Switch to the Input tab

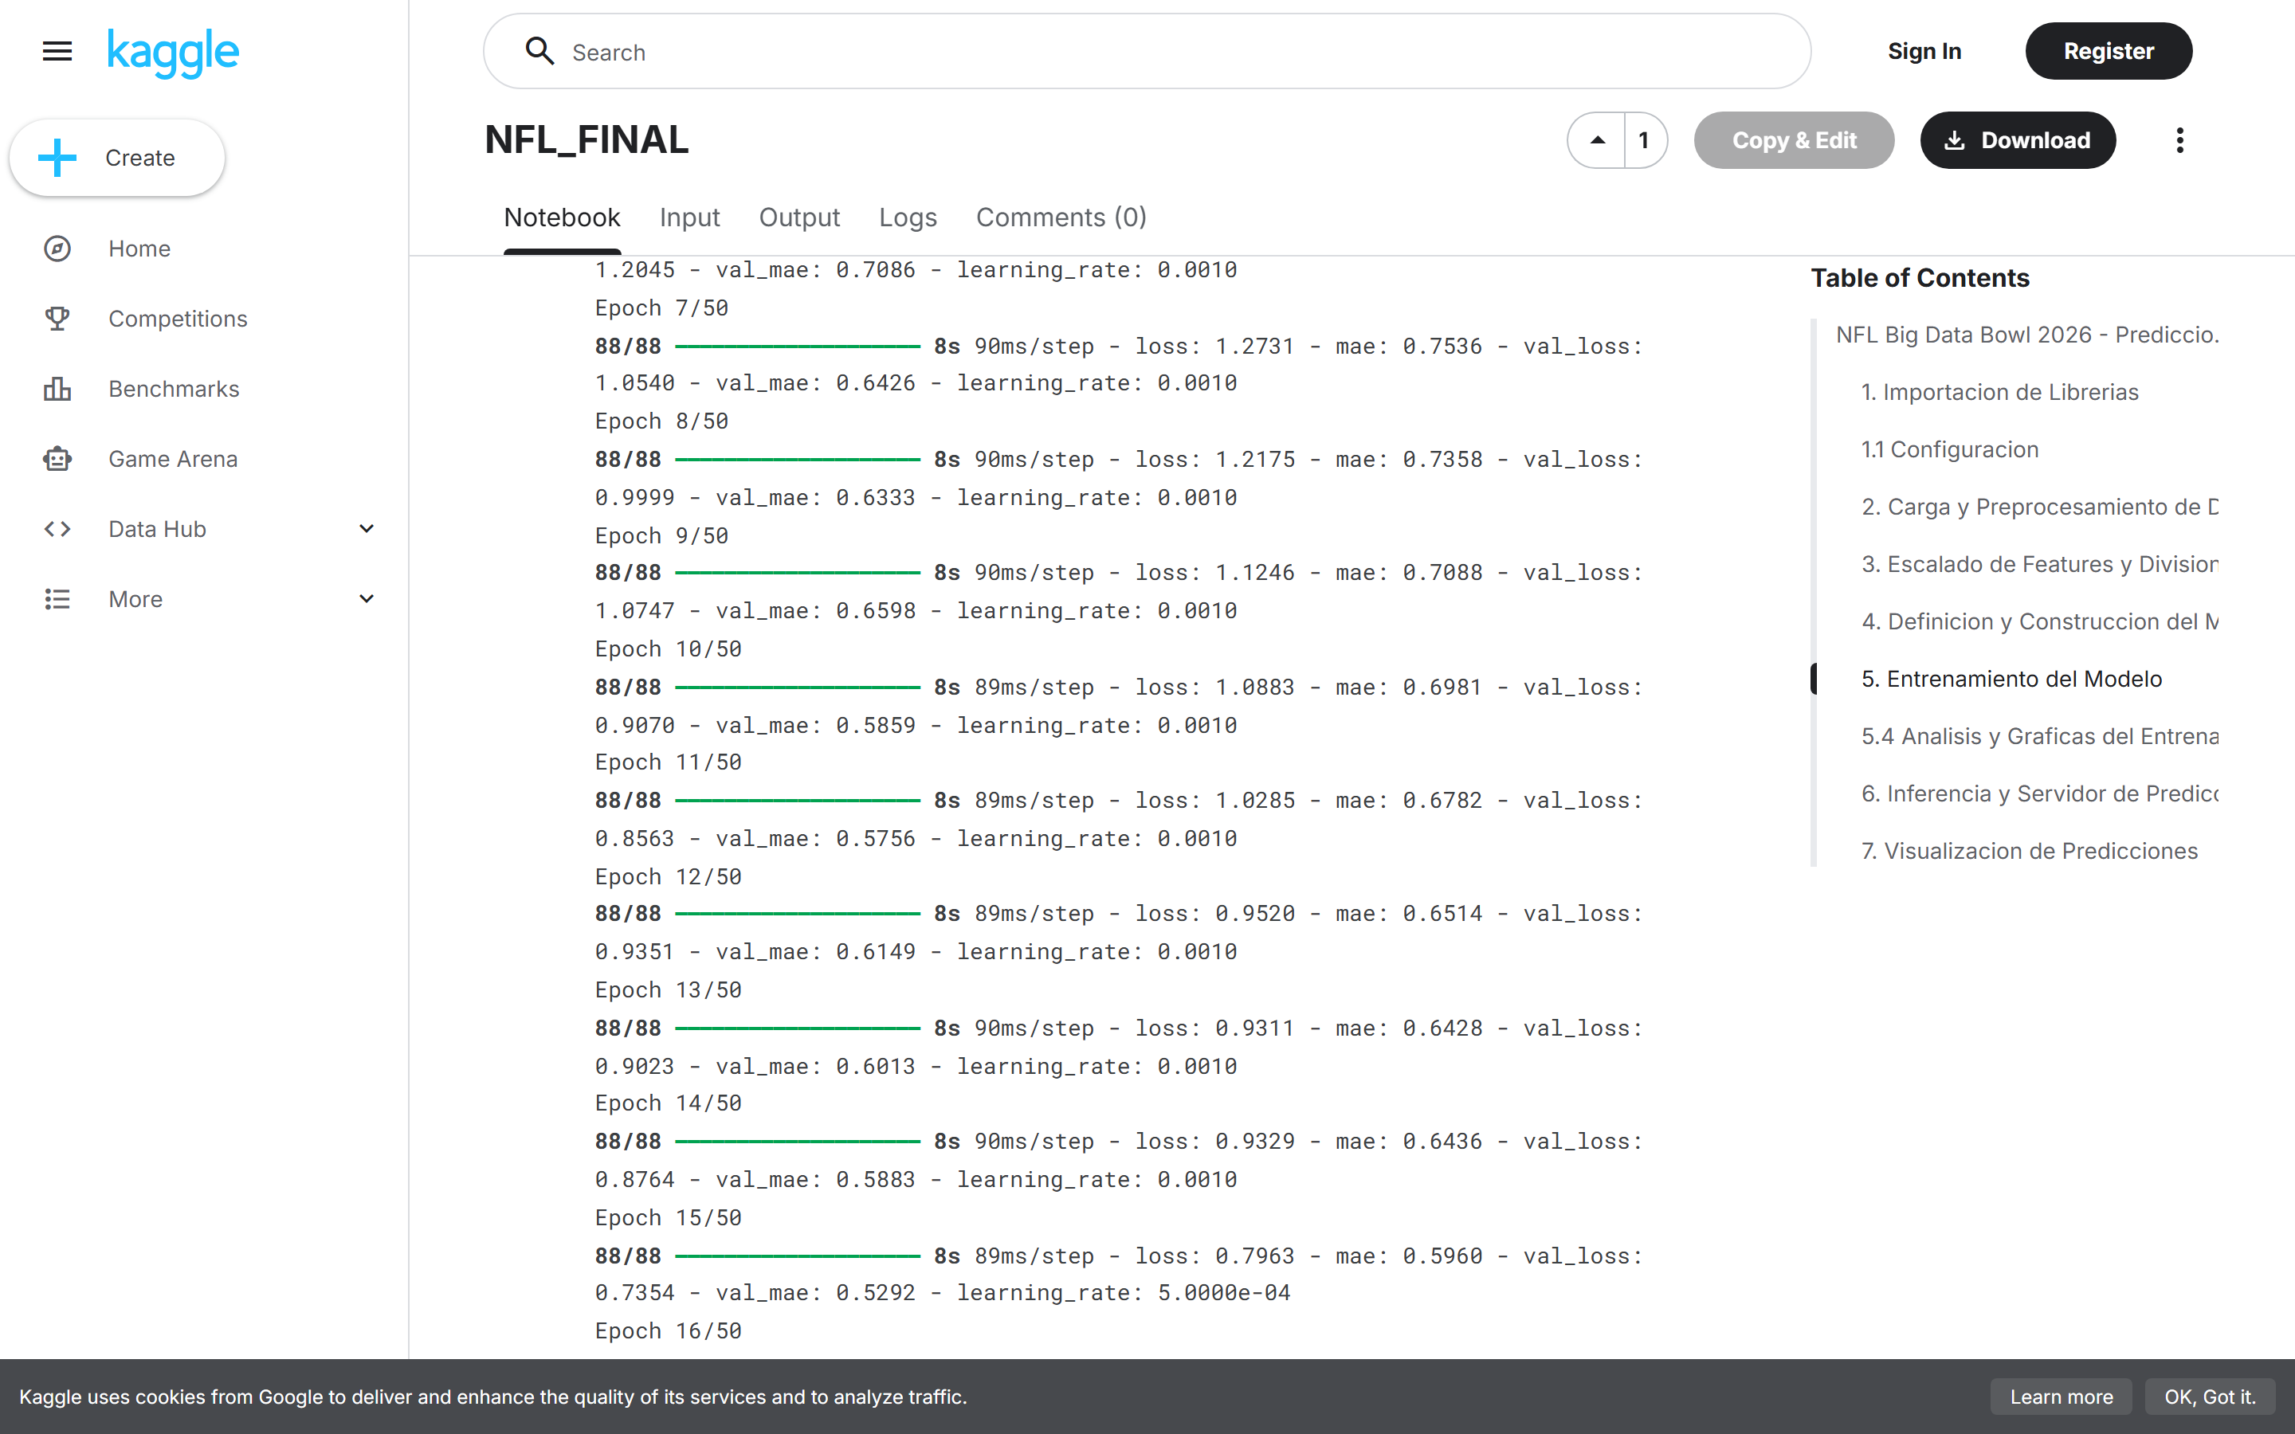coord(689,217)
